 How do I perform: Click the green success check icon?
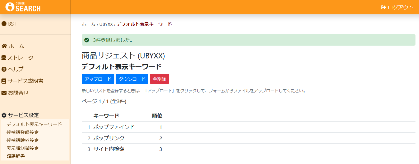[86, 40]
